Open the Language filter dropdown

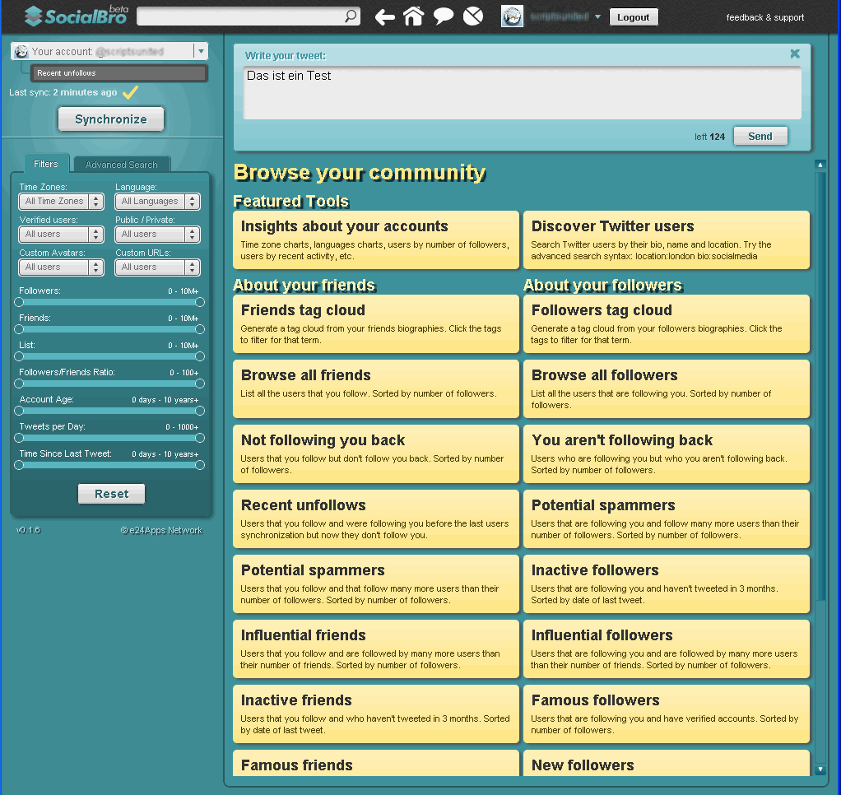click(x=157, y=202)
